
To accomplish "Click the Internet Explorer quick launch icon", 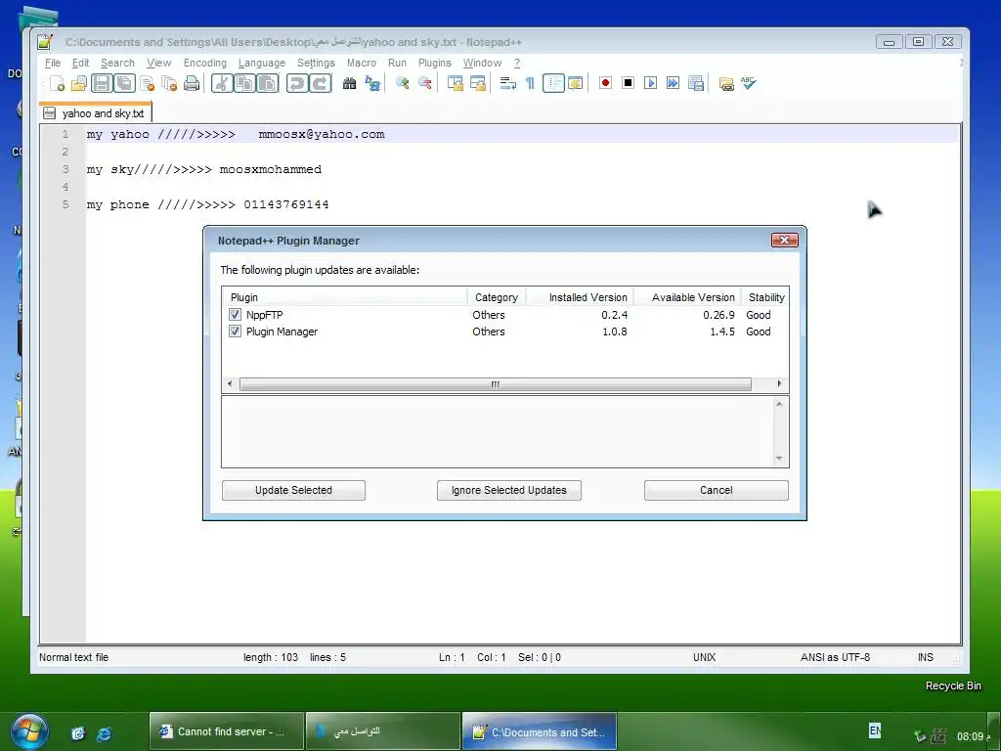I will pos(104,733).
